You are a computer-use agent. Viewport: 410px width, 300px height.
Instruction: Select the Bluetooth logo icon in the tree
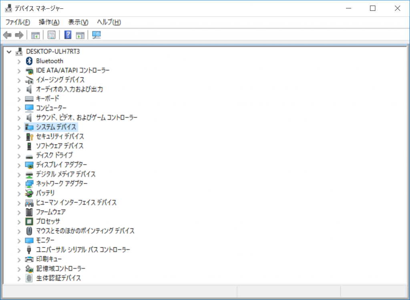(x=29, y=61)
